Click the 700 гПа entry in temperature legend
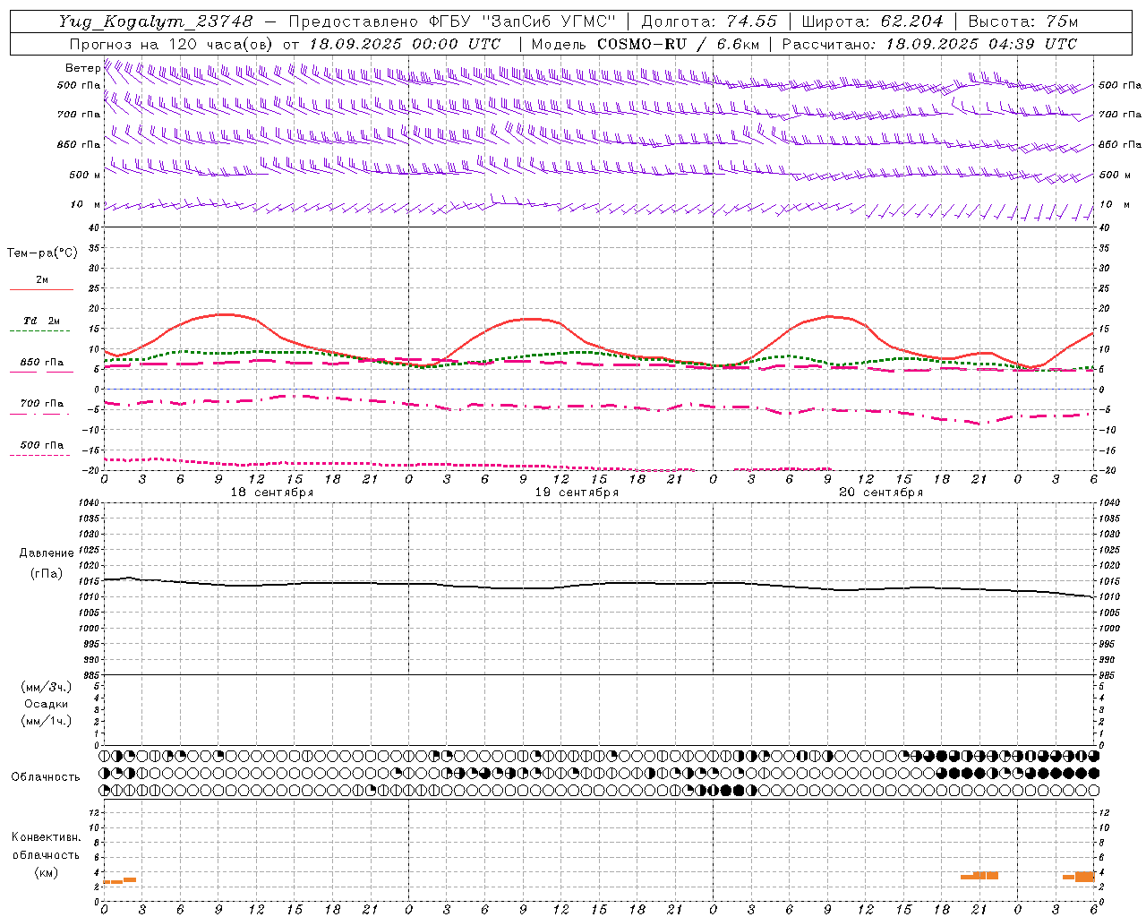The image size is (1146, 917). (x=42, y=404)
